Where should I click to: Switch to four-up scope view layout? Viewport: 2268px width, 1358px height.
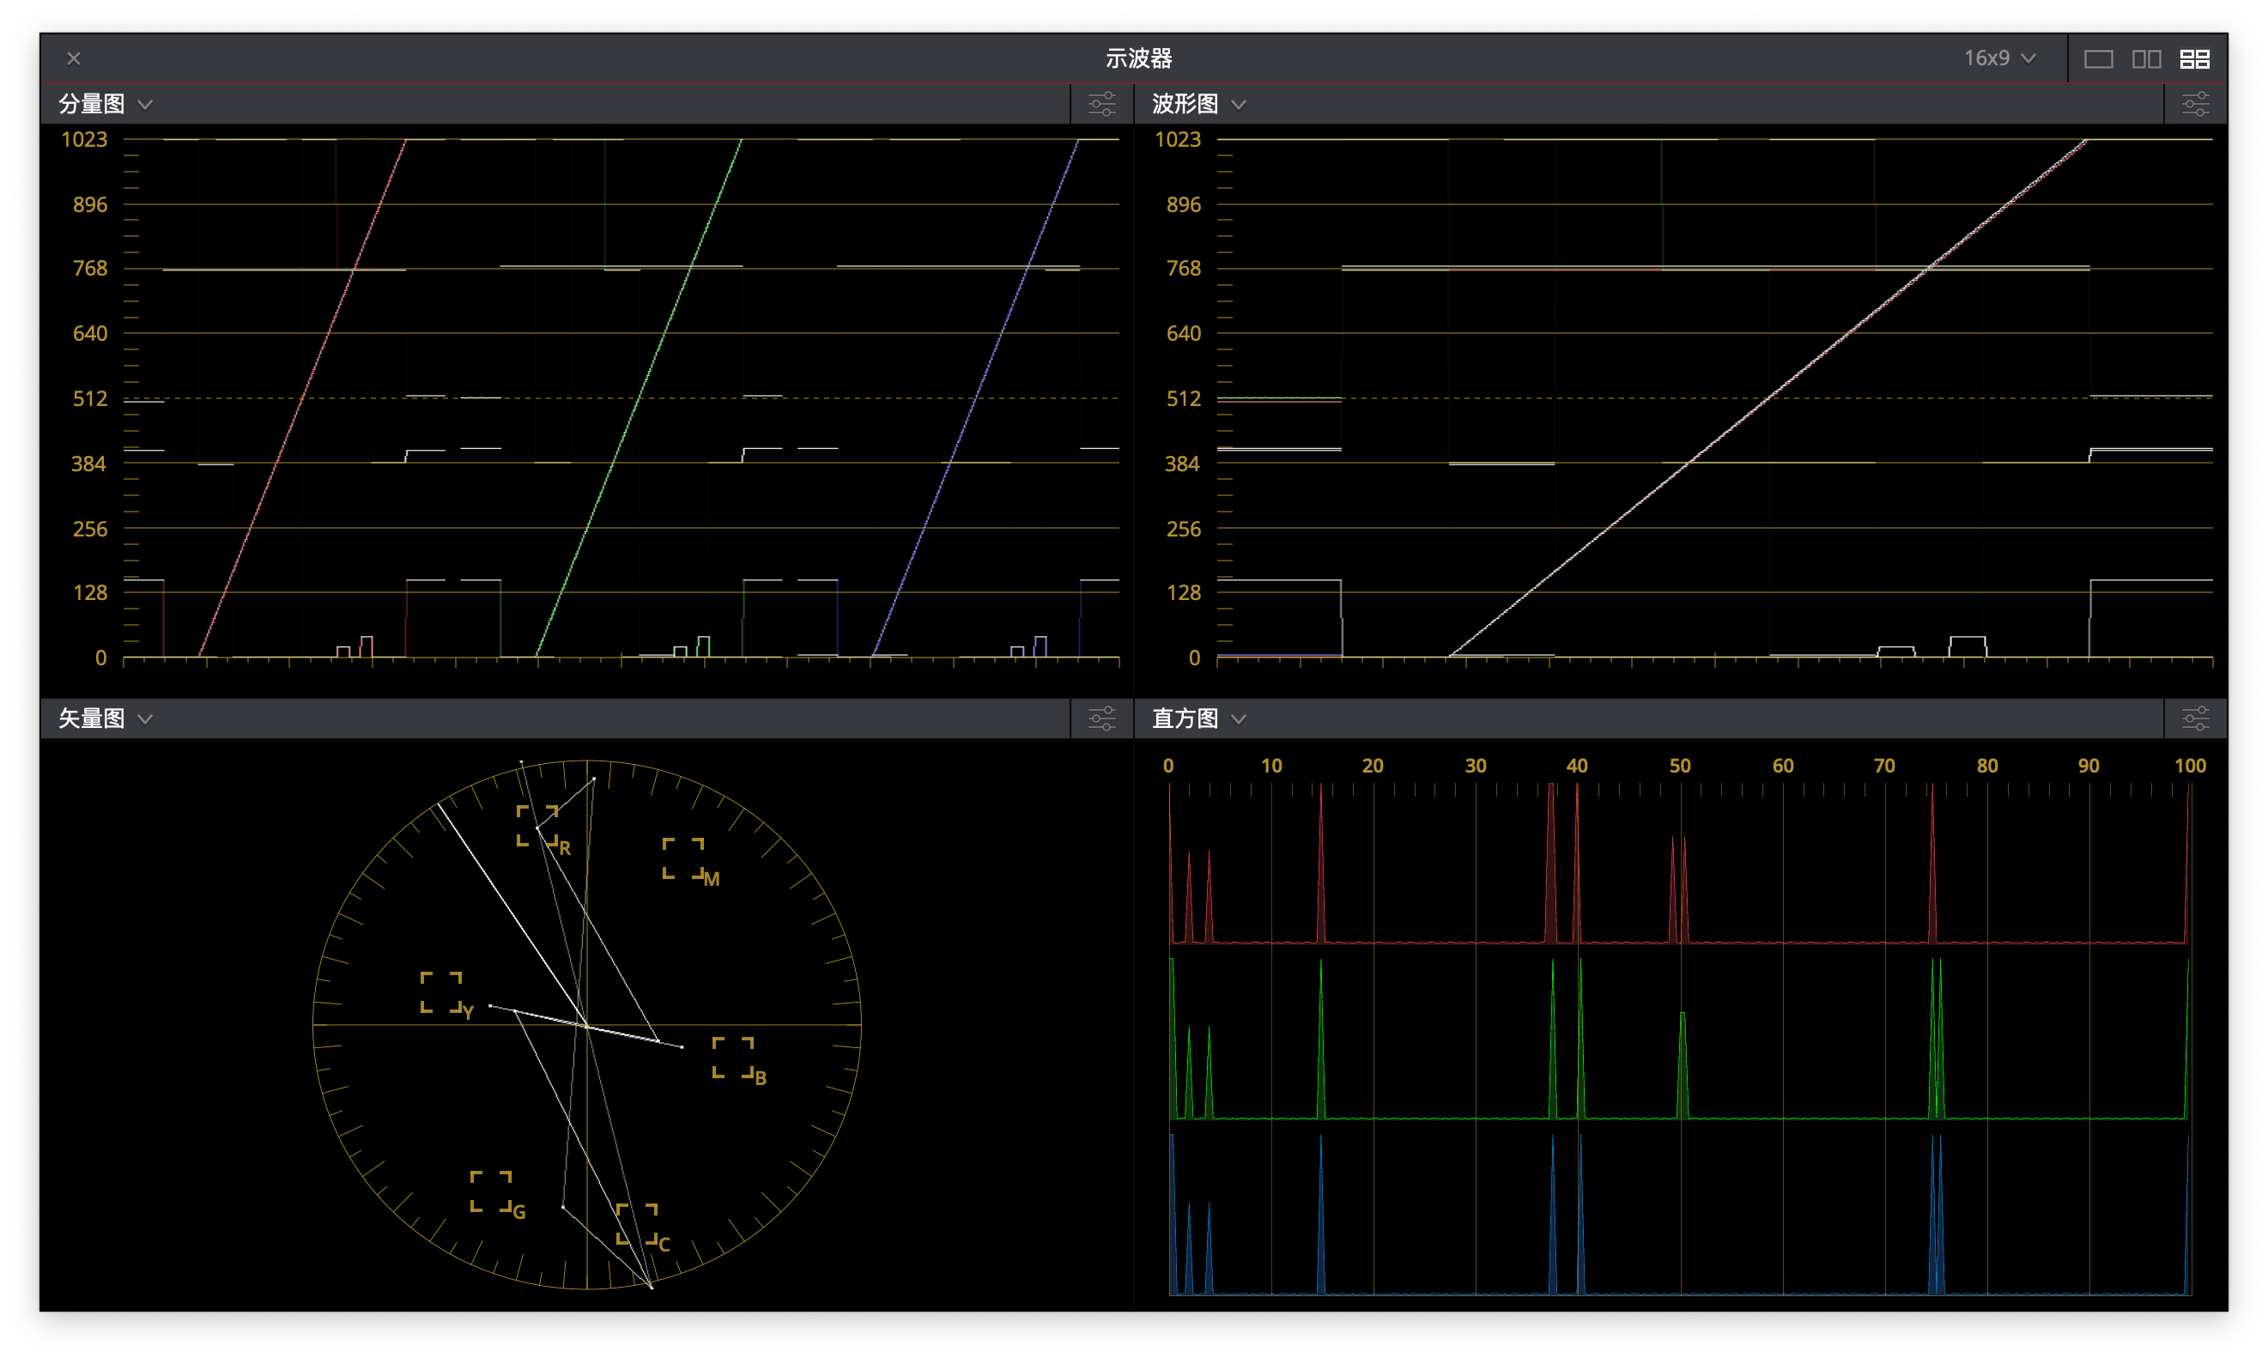coord(2194,59)
